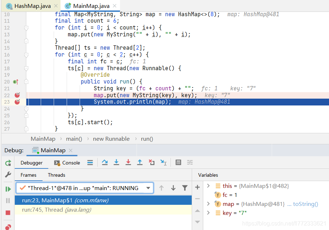Toggle the breakpoint on line 23

[17, 102]
